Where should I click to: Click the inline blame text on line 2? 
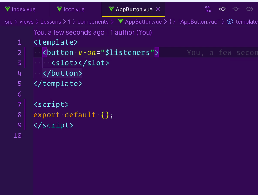[x=222, y=53]
